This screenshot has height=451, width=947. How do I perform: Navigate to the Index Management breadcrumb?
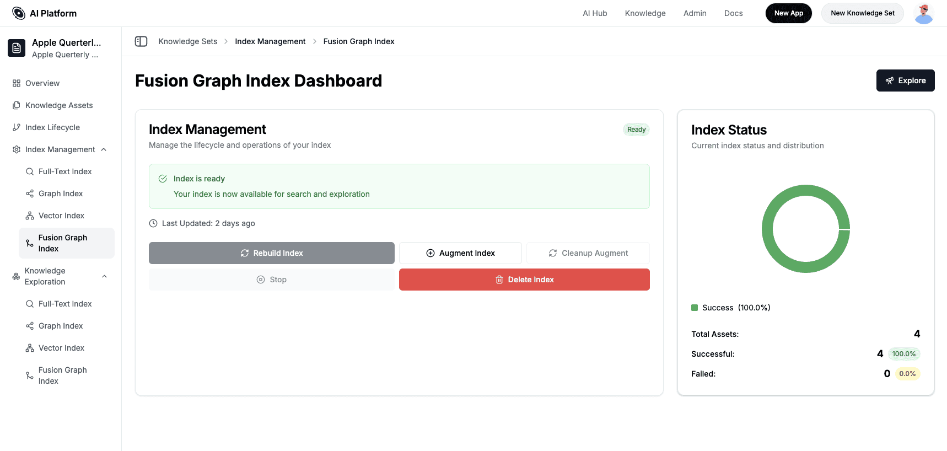point(270,41)
